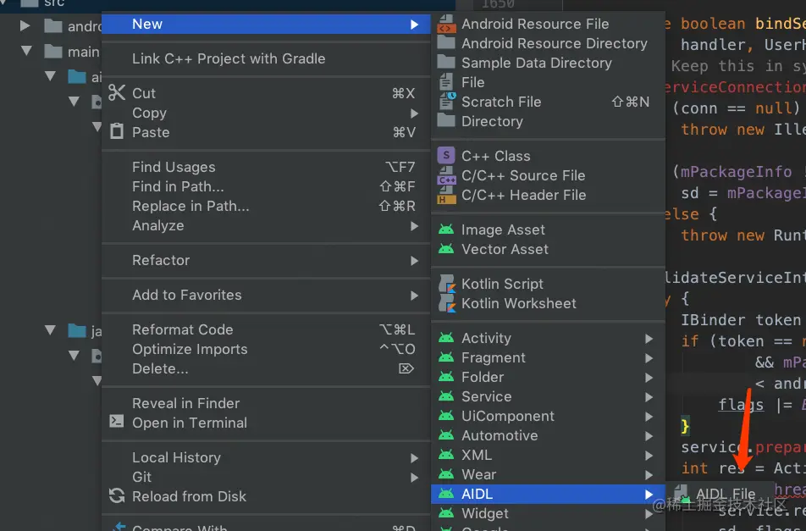Expand the UiComponent submenu arrow
This screenshot has width=806, height=531.
649,417
